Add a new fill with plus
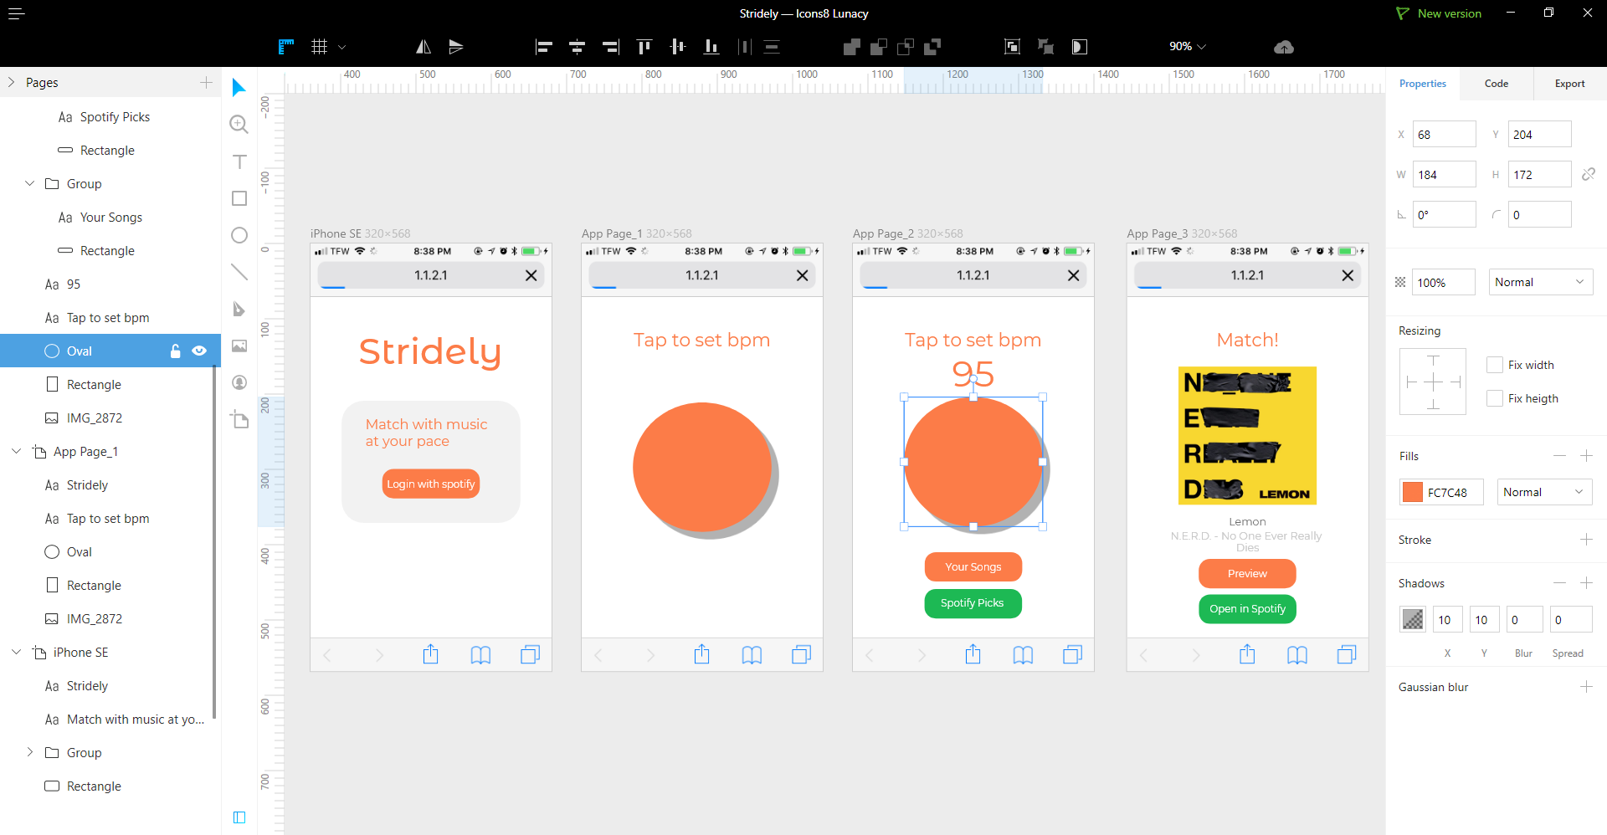This screenshot has height=835, width=1607. (1586, 456)
